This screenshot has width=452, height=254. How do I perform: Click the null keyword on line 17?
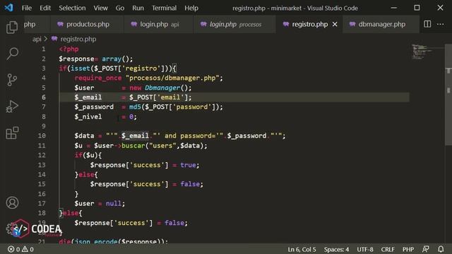[x=114, y=203]
